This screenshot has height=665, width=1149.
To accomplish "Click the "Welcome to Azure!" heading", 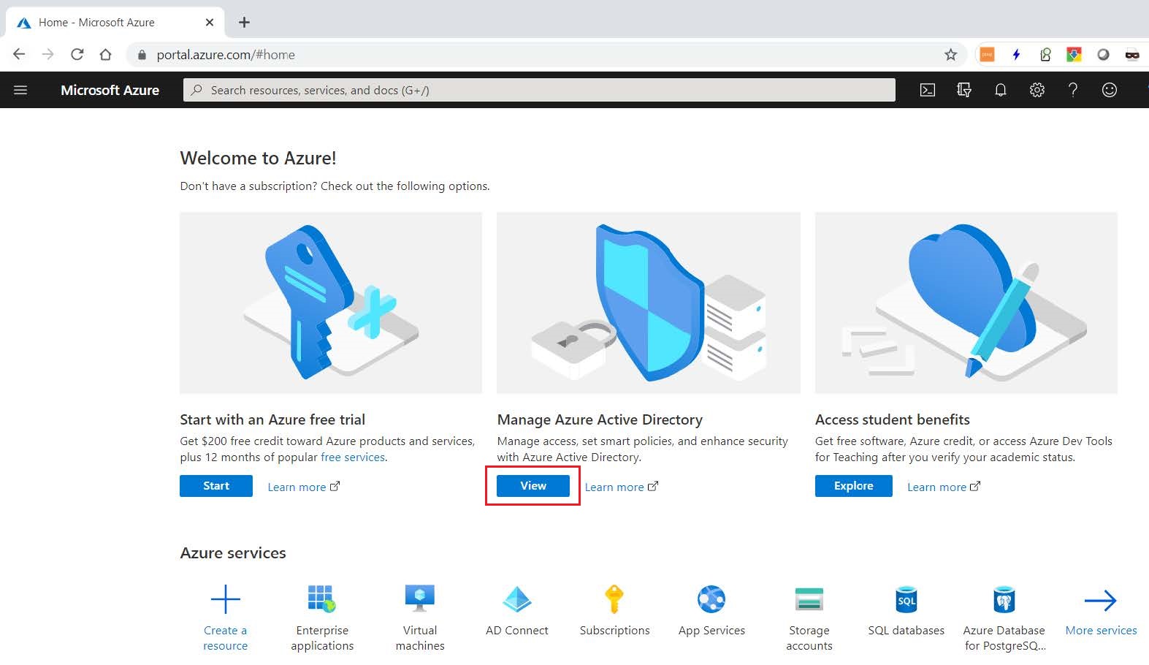I will [x=258, y=158].
